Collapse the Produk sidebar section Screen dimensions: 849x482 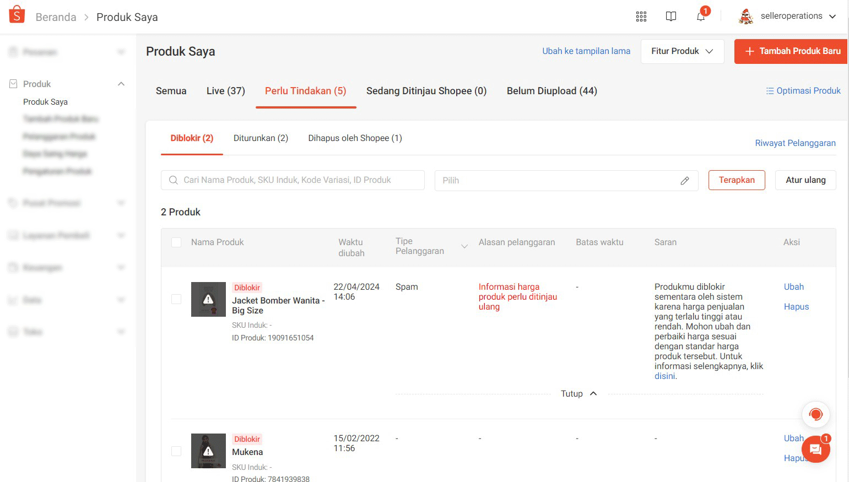click(x=121, y=84)
